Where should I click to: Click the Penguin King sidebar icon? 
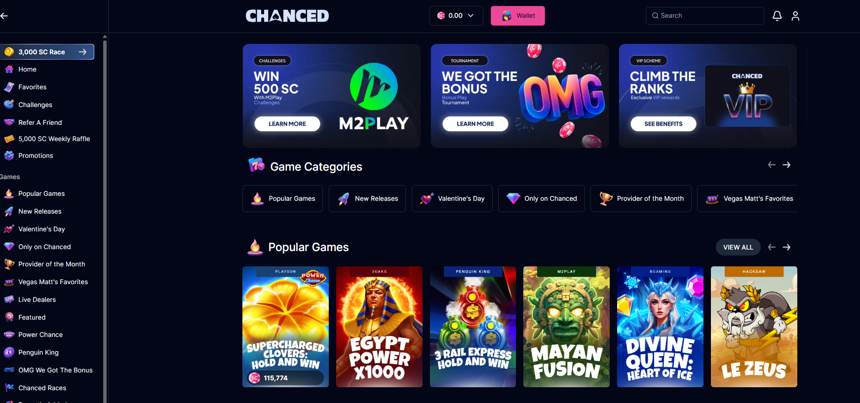click(x=9, y=352)
